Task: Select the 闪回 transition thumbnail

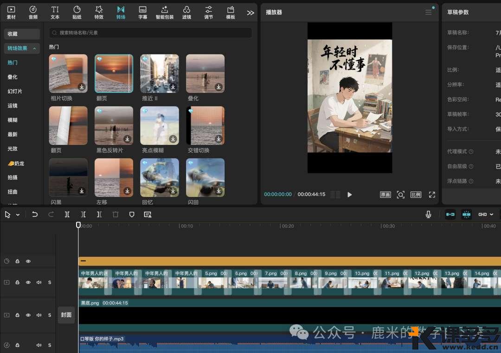Action: pyautogui.click(x=205, y=177)
